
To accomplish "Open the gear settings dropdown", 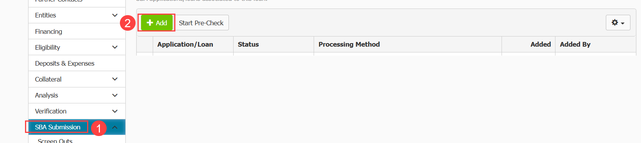I will click(618, 23).
